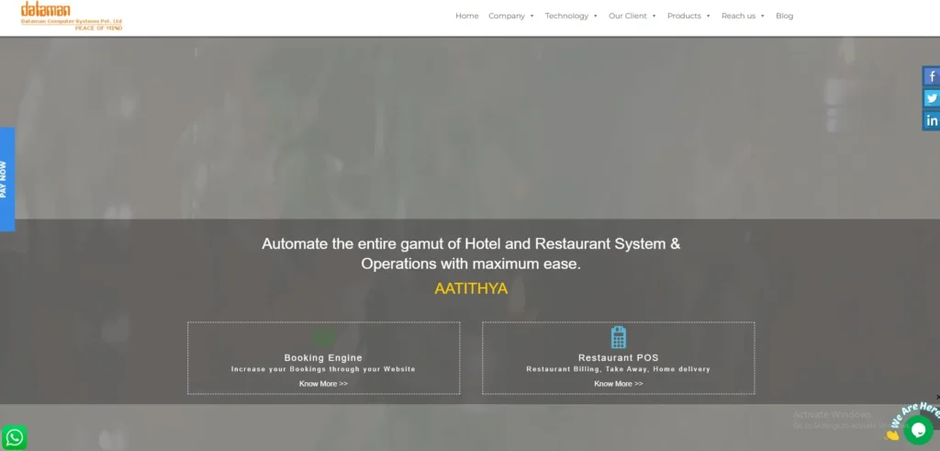This screenshot has height=451, width=940.
Task: Click Know More under Restaurant POS
Action: click(618, 384)
